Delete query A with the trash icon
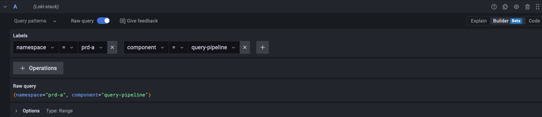The width and height of the screenshot is (542, 117). 527,7
